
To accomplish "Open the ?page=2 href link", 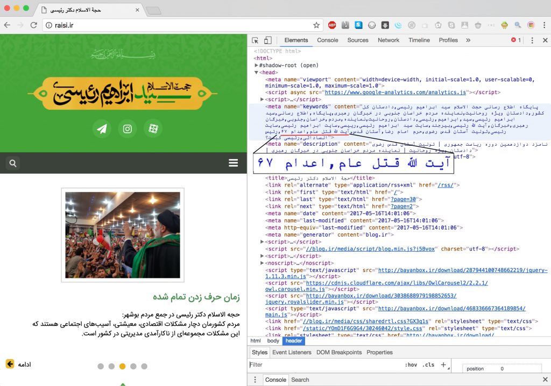I will pyautogui.click(x=401, y=206).
